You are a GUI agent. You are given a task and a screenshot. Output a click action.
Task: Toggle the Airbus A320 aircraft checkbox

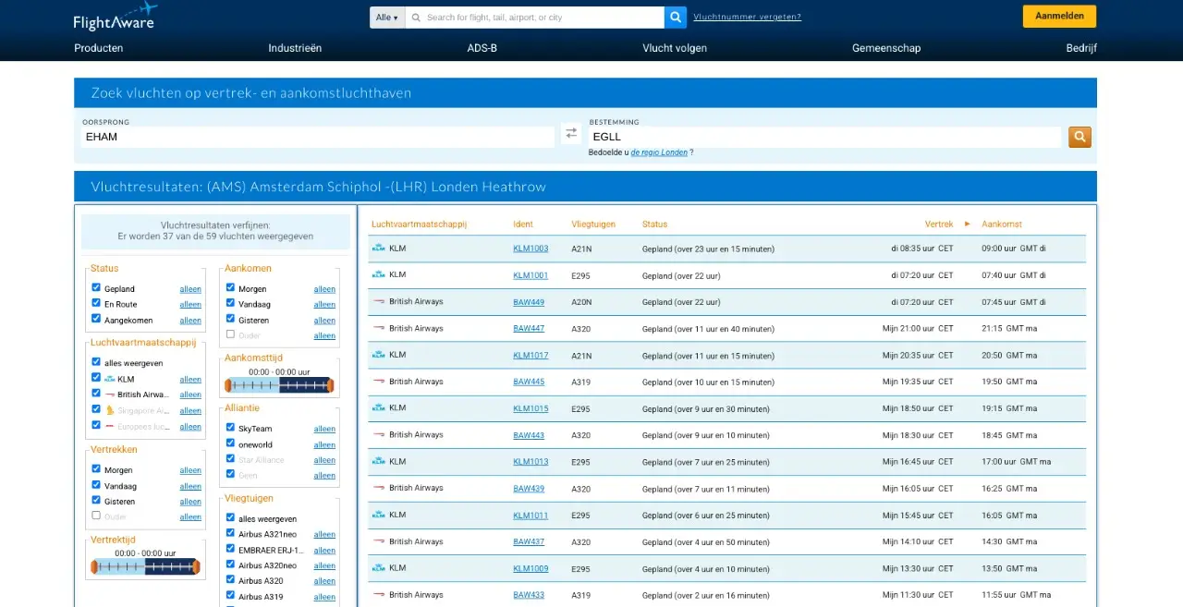point(230,580)
